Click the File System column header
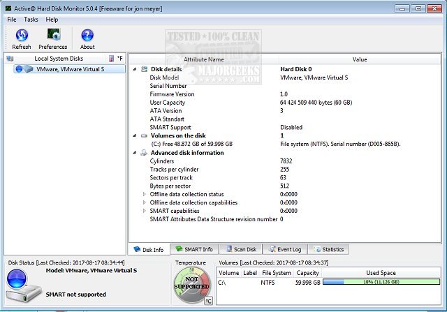The image size is (447, 312). (x=277, y=273)
